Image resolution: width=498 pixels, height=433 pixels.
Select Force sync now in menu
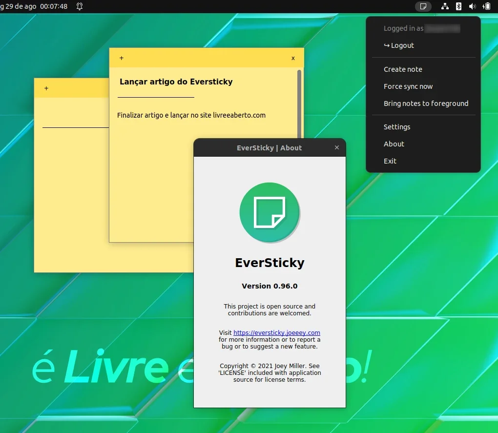(x=408, y=86)
